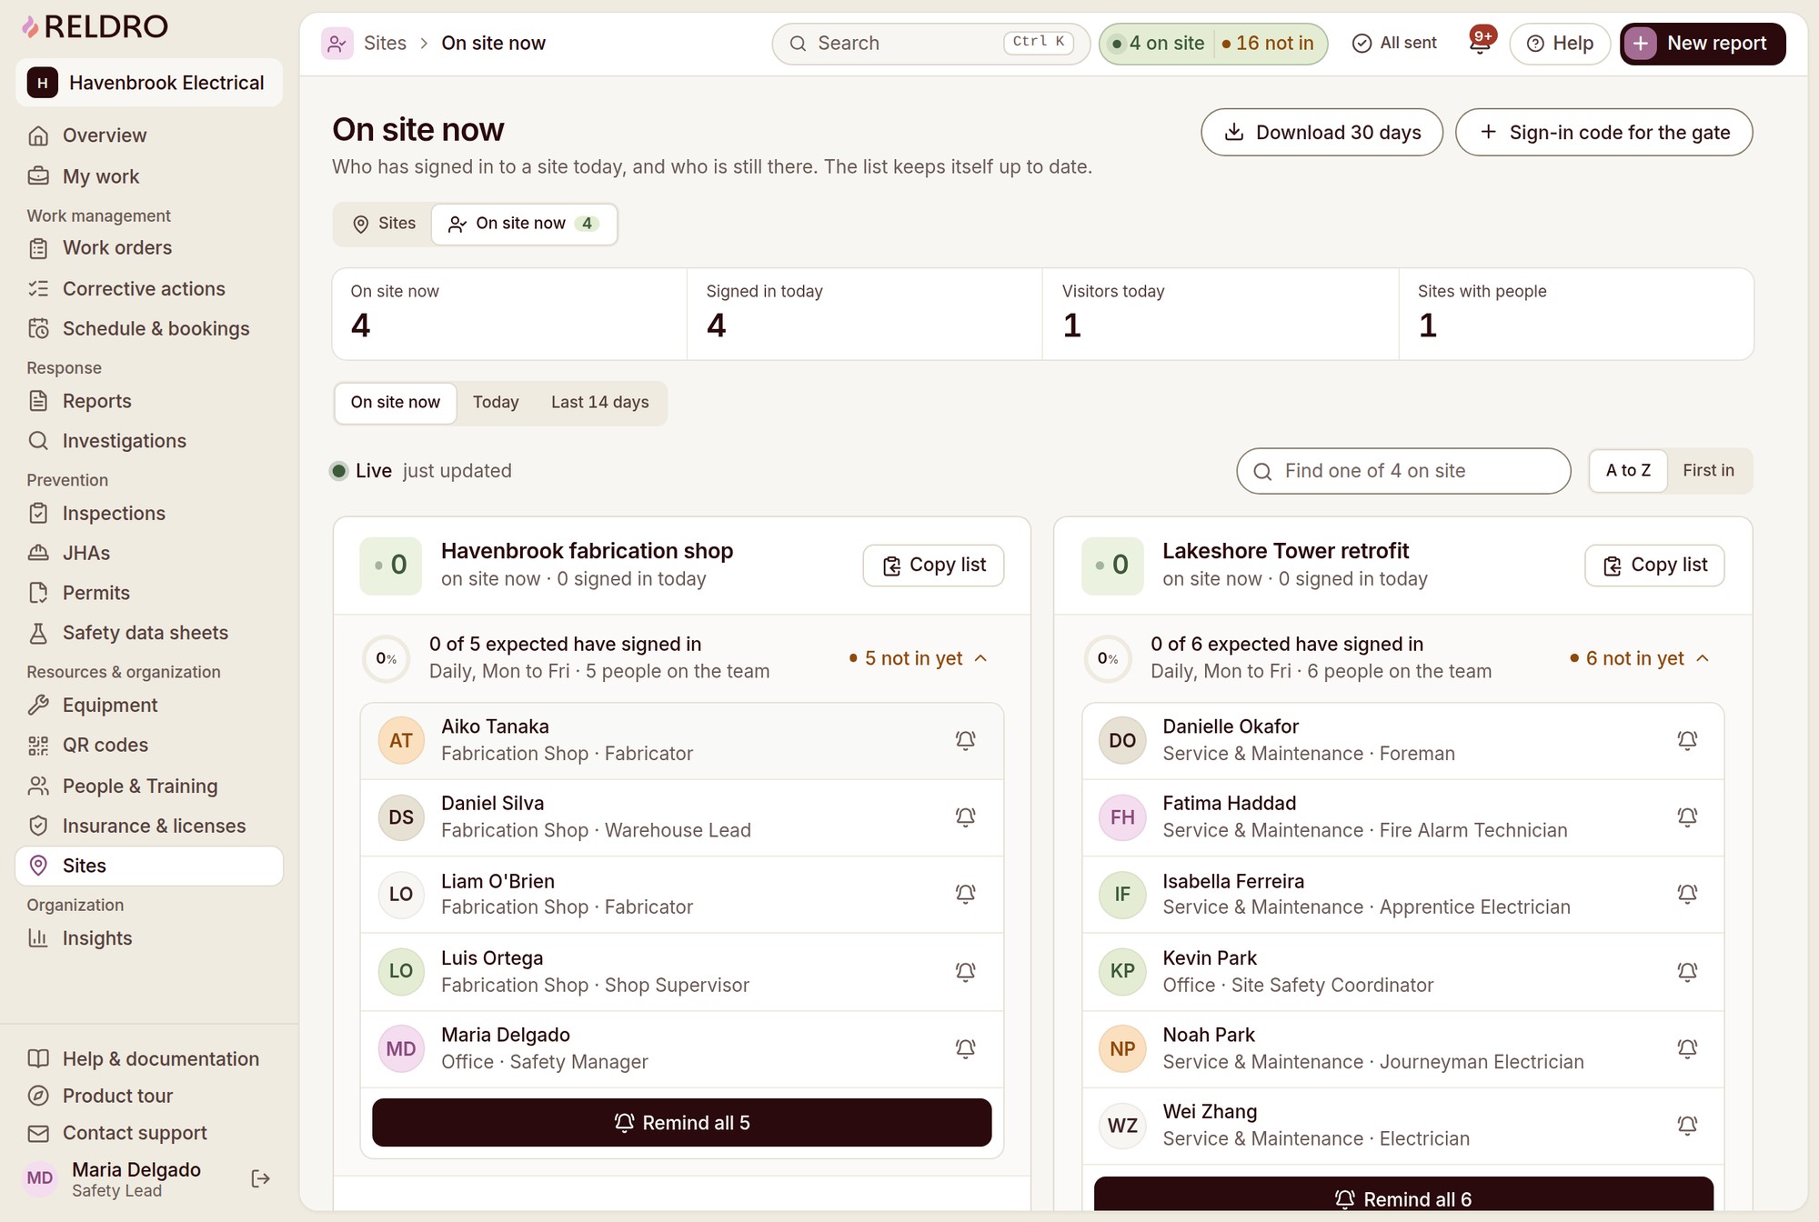Viewport: 1819px width, 1222px height.
Task: Open Havenbrook Electrical organization switcher
Action: [149, 83]
